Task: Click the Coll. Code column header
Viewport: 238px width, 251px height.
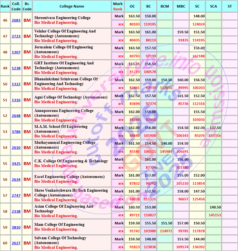Action: tap(16, 6)
